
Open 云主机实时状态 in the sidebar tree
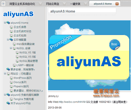[22, 31]
